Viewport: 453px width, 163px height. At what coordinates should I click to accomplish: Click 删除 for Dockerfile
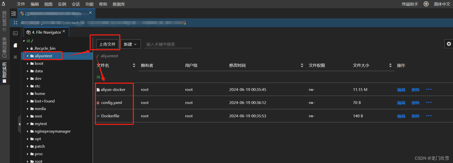pyautogui.click(x=416, y=116)
